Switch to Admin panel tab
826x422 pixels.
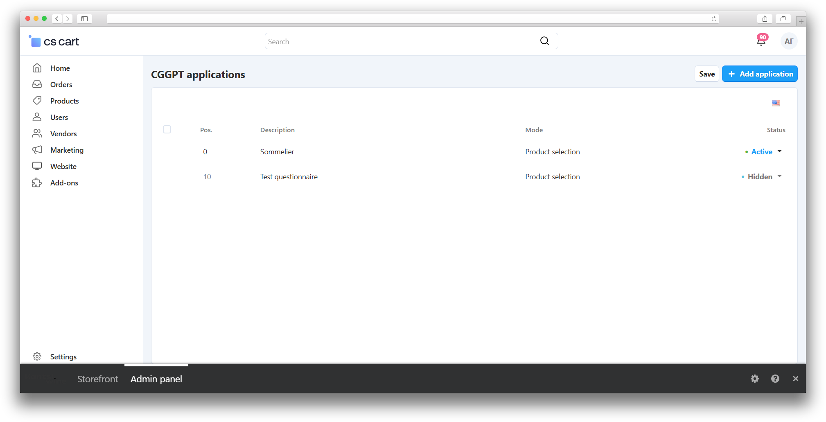pyautogui.click(x=156, y=379)
